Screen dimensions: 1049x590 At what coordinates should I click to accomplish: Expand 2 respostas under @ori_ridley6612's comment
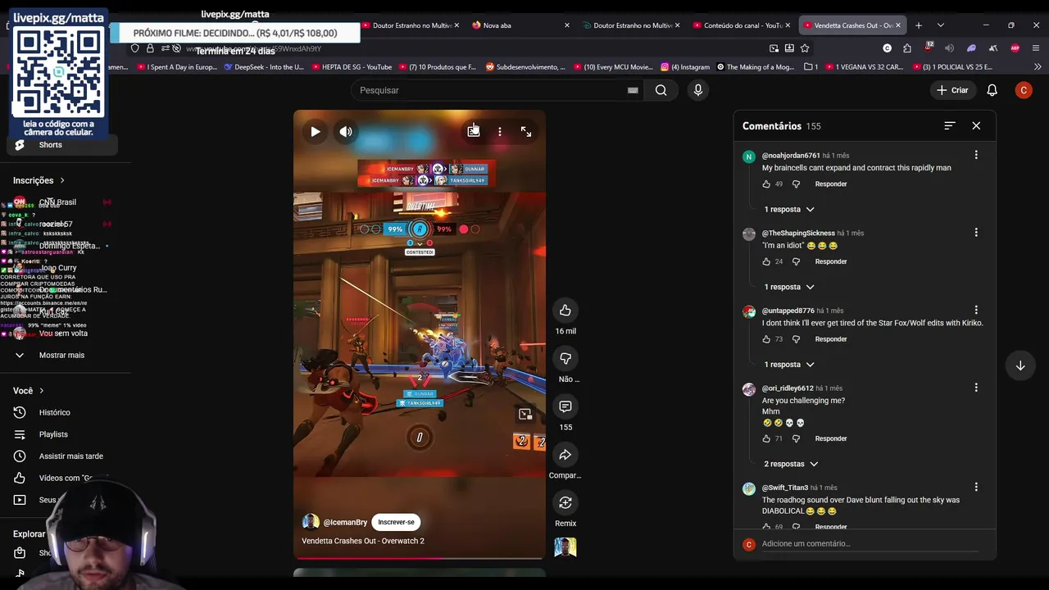pos(791,464)
